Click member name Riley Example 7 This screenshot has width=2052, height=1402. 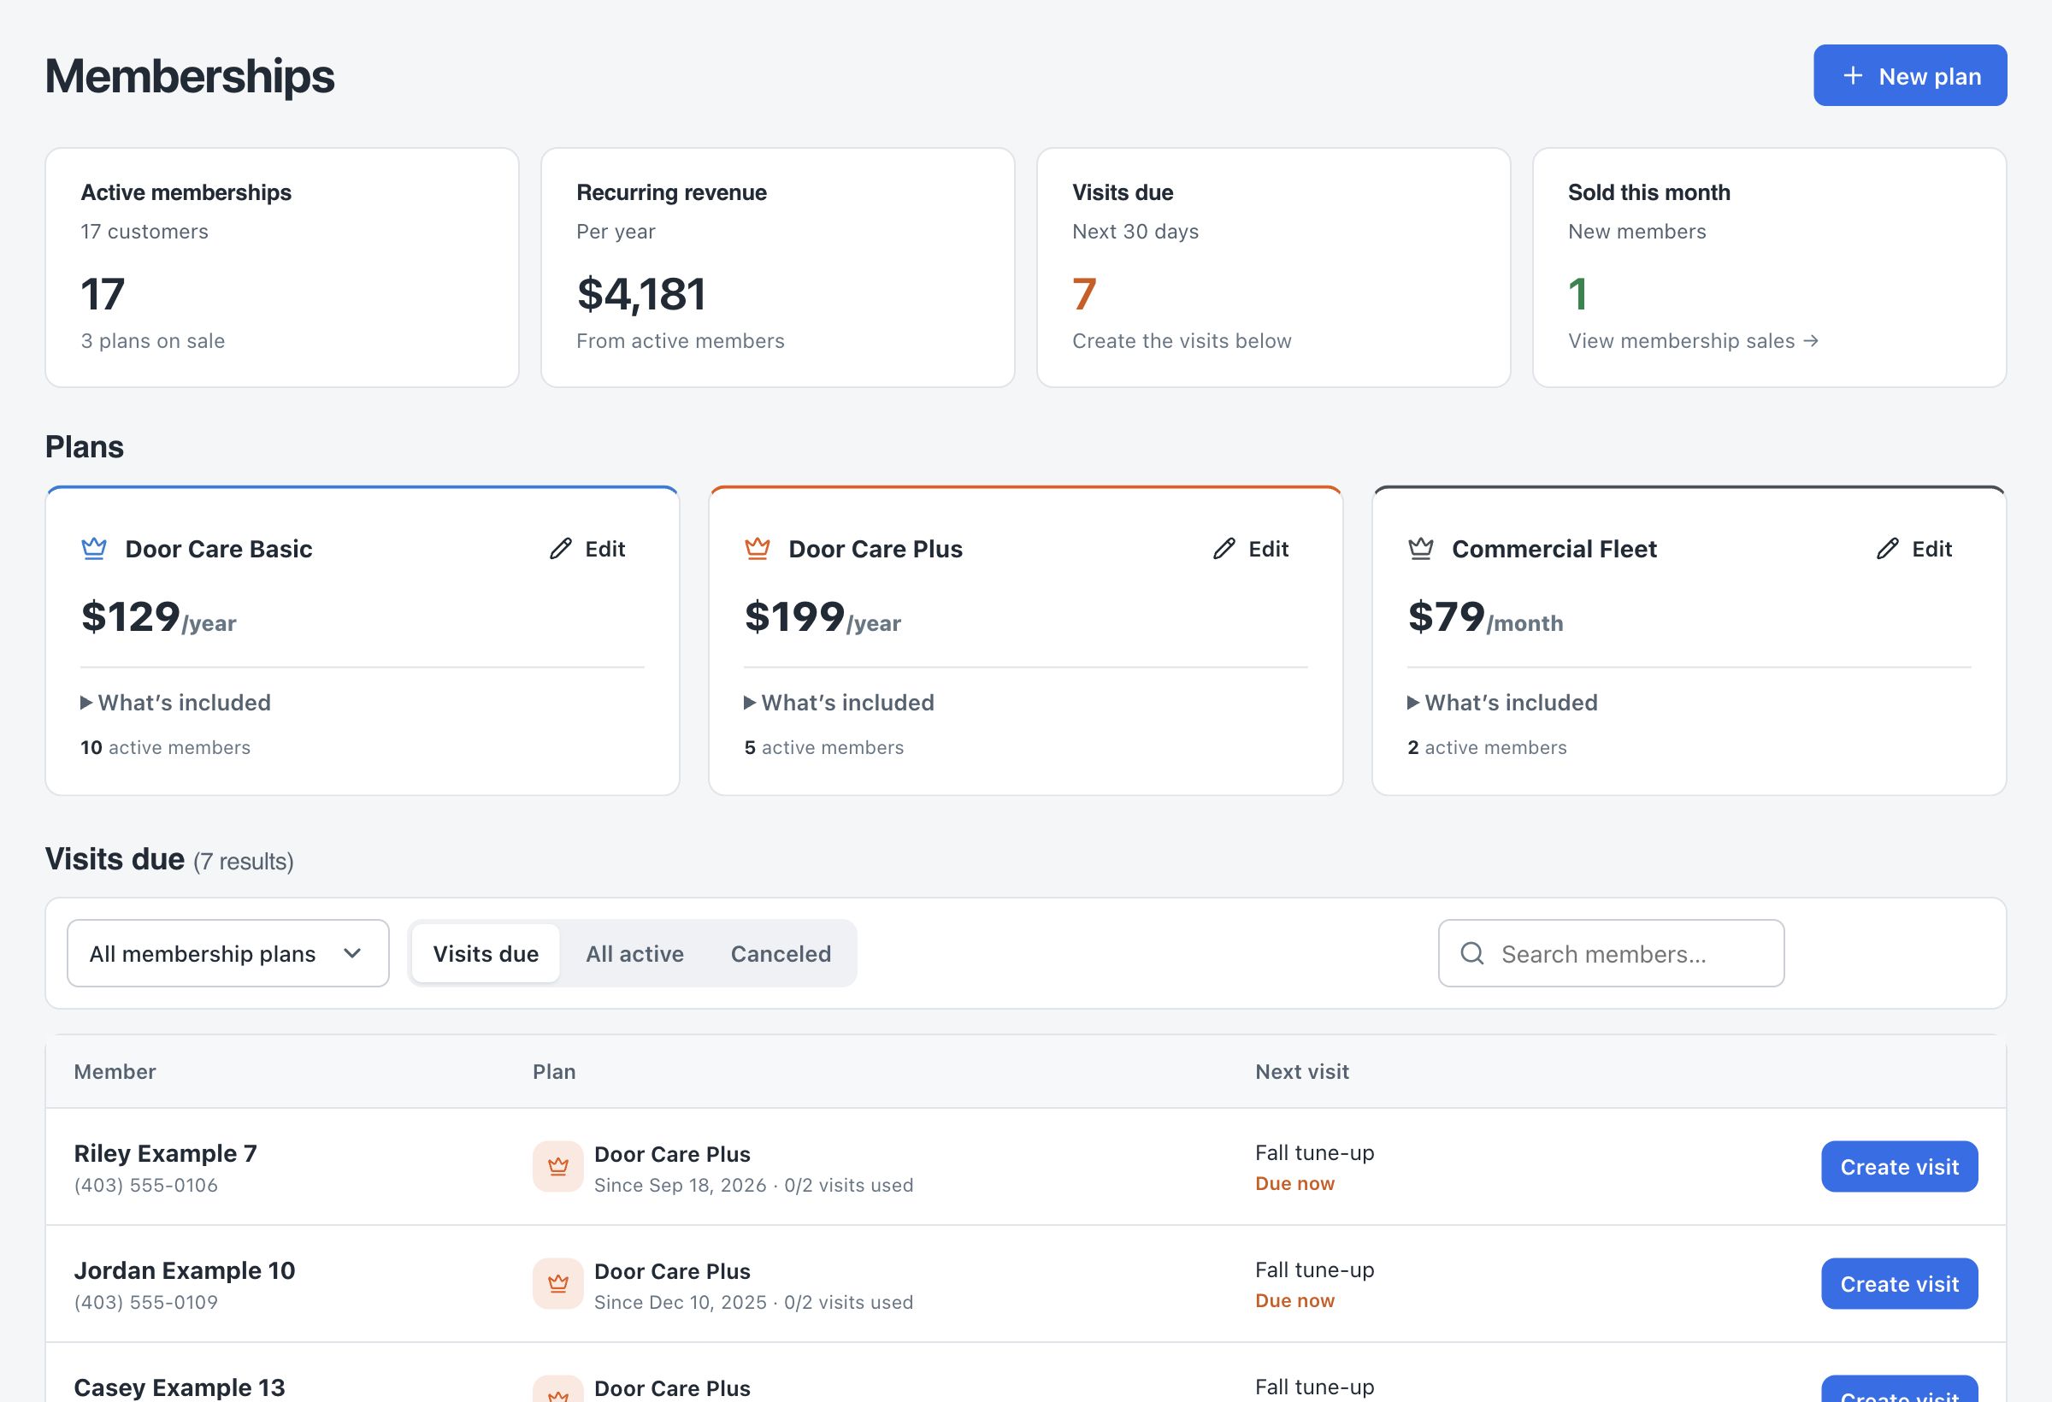[x=165, y=1153]
